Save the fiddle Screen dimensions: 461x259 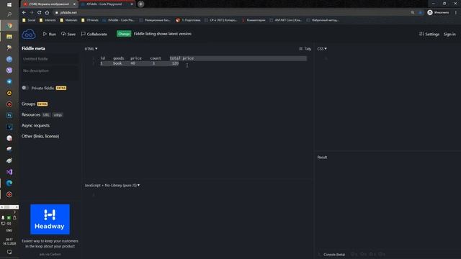[68, 34]
